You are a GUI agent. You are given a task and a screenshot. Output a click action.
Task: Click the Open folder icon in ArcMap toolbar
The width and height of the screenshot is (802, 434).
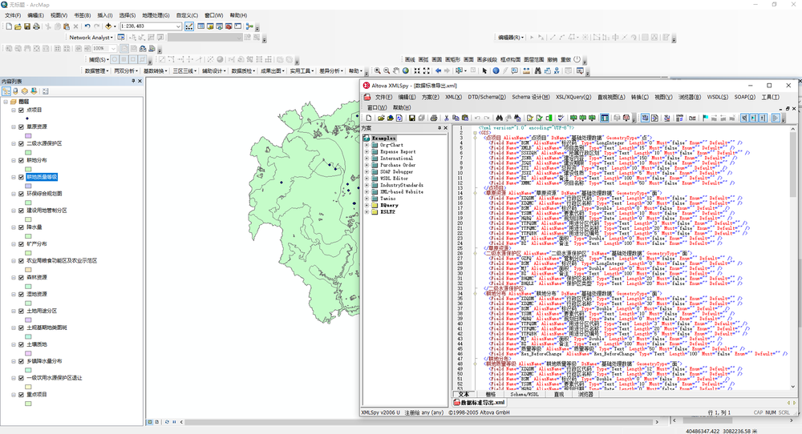pyautogui.click(x=18, y=26)
